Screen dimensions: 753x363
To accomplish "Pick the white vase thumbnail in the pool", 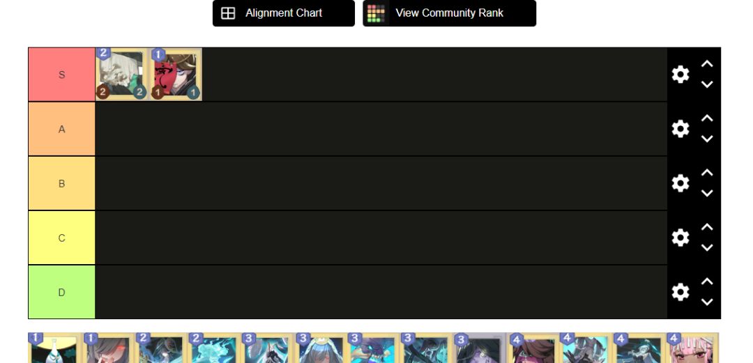I will pos(54,348).
